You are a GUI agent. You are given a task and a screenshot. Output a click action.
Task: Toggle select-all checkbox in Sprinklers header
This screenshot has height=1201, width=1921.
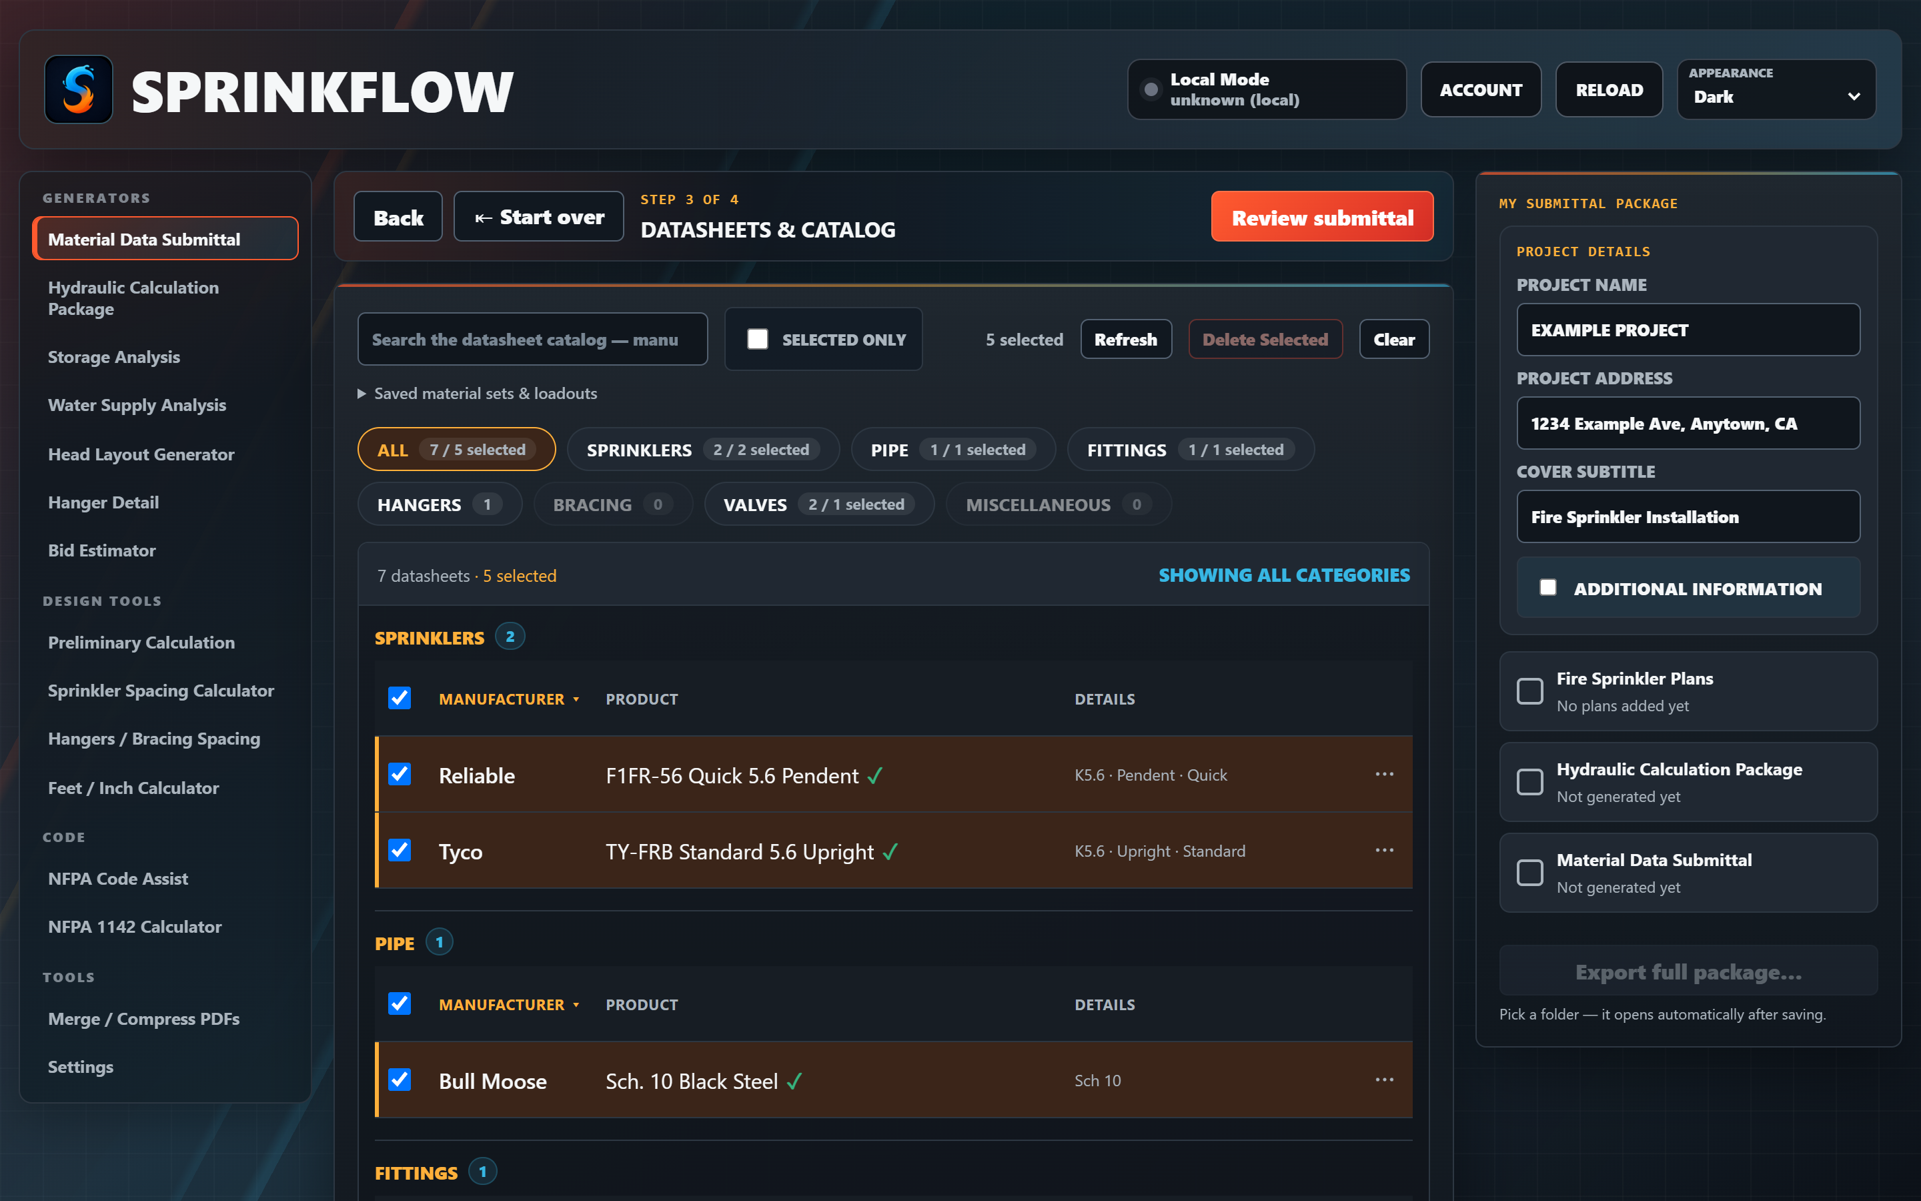pyautogui.click(x=400, y=698)
